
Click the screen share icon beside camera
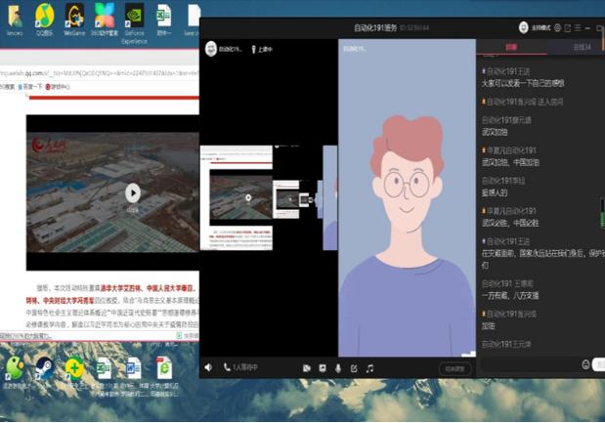322,368
